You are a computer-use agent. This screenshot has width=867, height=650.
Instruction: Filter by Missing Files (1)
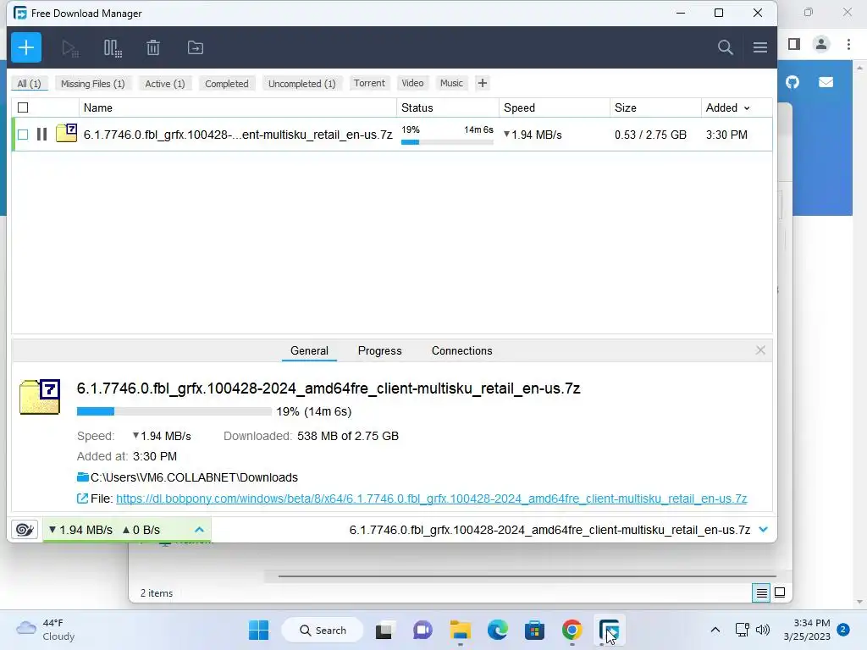pos(93,84)
